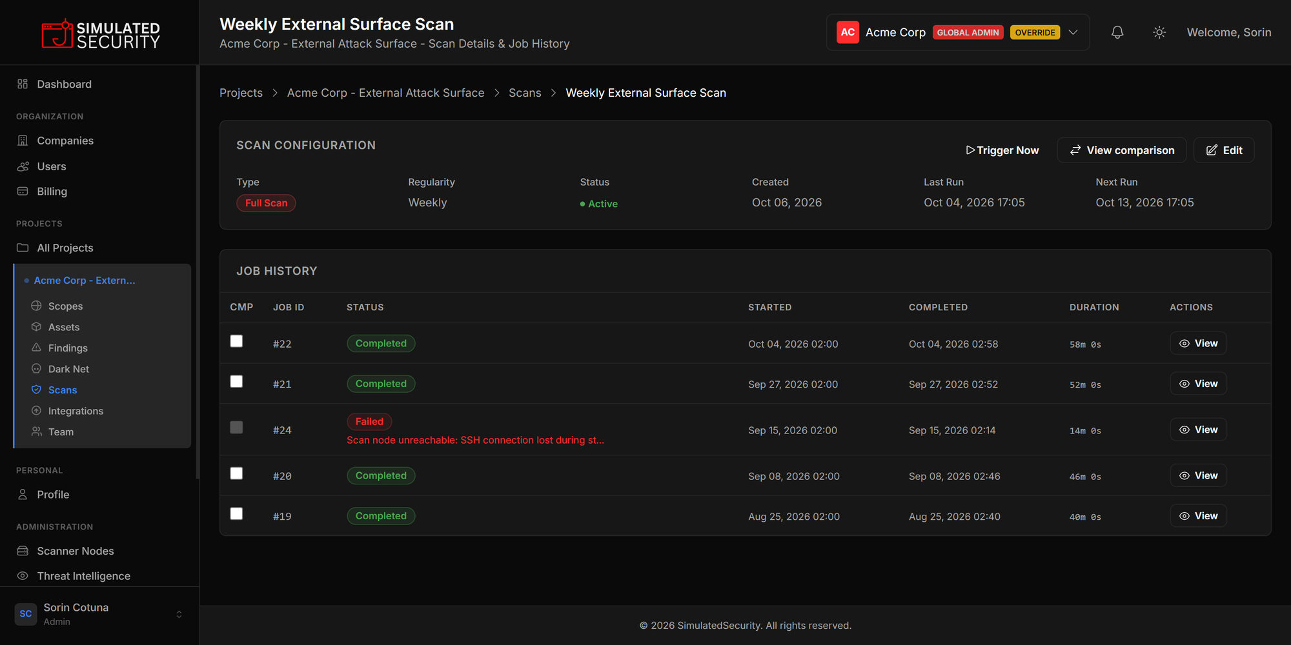Click the Scans shield icon
Viewport: 1291px width, 645px height.
(x=36, y=390)
